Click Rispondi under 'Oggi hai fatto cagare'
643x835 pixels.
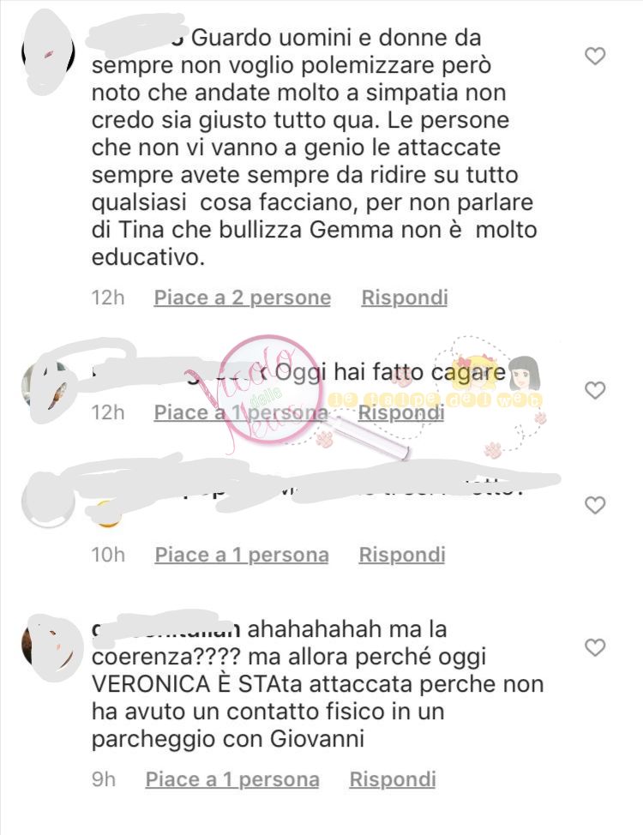(401, 412)
